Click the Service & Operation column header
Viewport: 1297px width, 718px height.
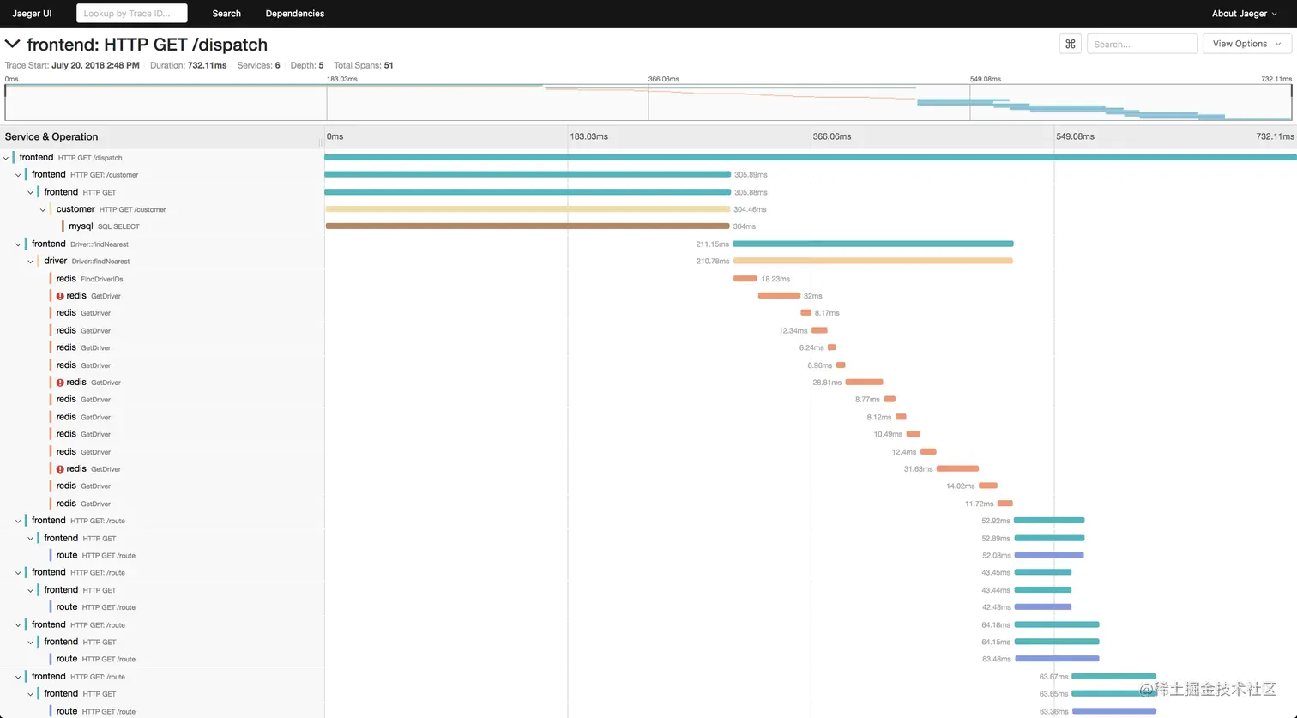pos(51,136)
